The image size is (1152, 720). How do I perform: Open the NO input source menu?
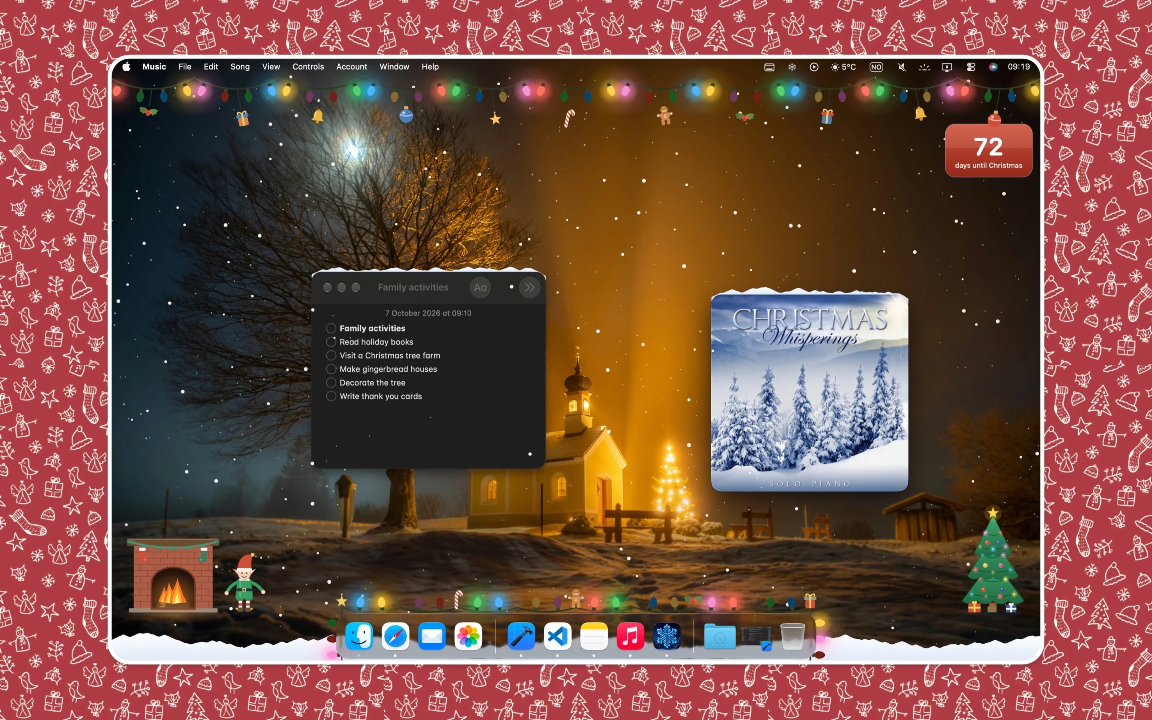[x=876, y=67]
